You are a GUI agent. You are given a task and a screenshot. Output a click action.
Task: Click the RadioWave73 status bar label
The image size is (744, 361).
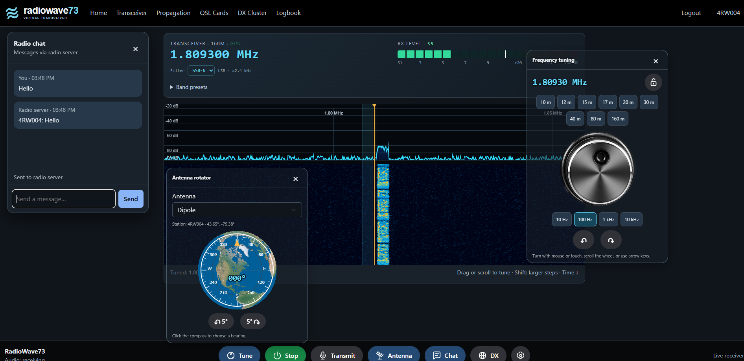(25, 351)
